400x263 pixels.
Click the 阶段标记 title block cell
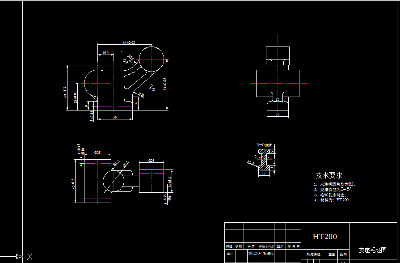313,255
